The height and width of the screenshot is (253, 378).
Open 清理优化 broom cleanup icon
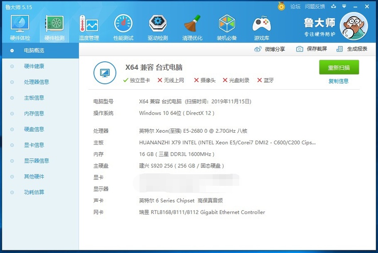[x=192, y=28]
